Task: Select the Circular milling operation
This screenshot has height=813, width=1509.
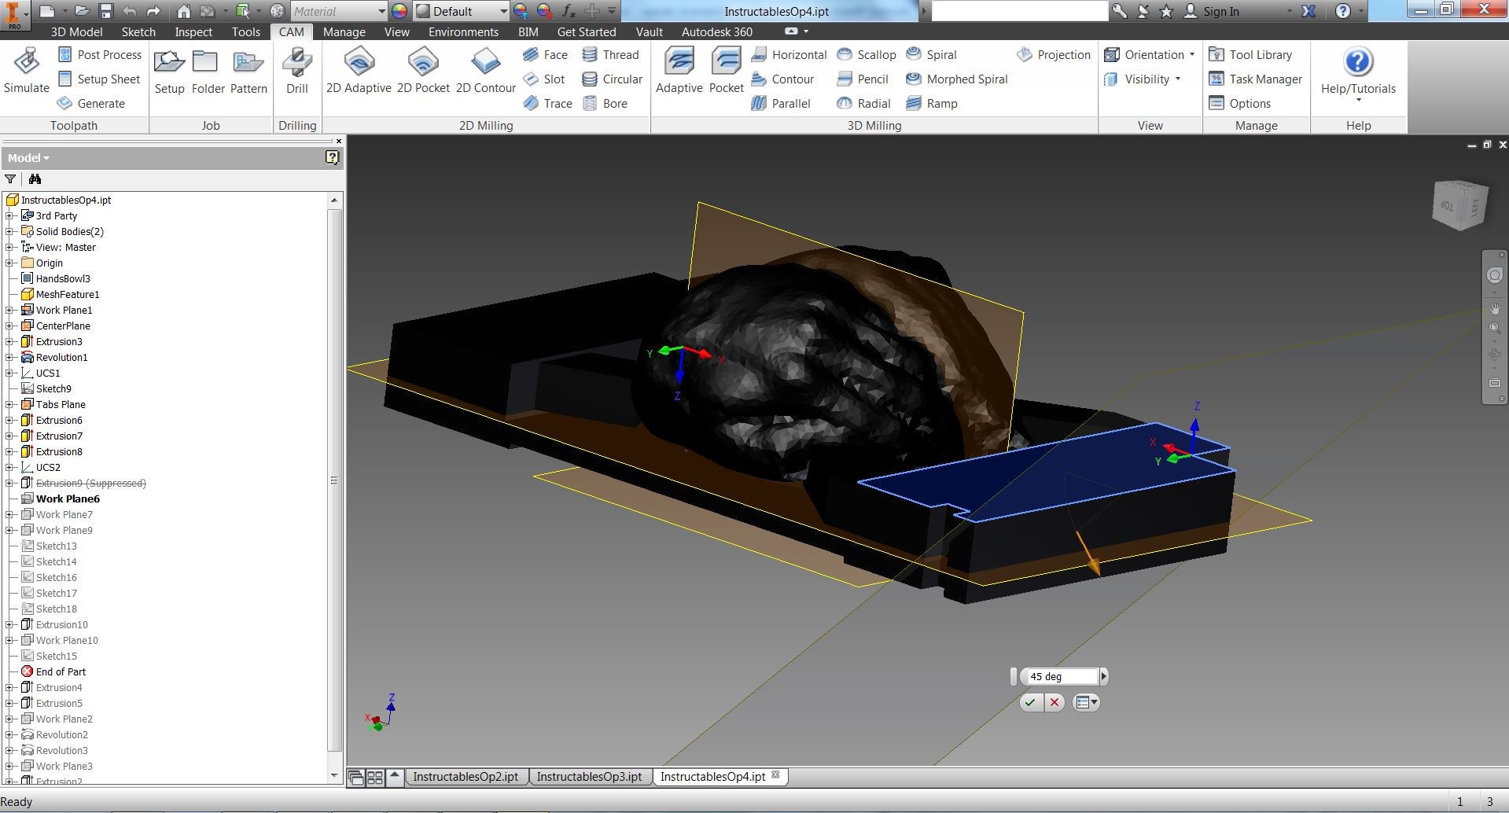Action: [612, 79]
